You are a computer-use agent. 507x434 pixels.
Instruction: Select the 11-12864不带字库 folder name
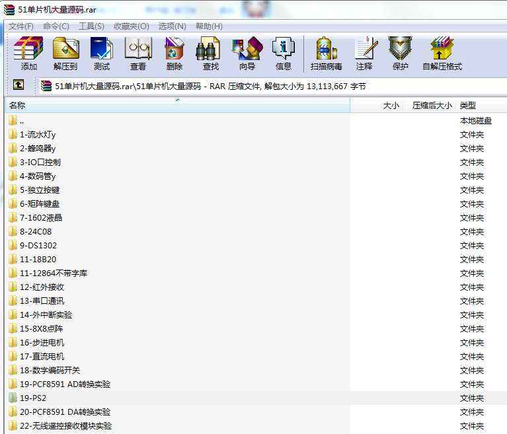54,273
